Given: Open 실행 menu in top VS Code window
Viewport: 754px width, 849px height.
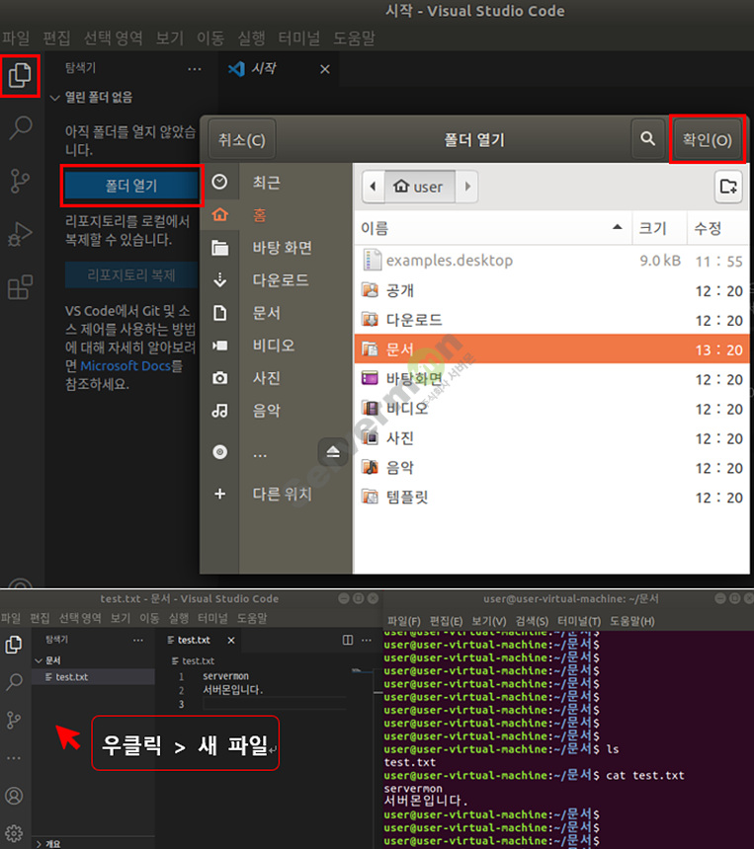Looking at the screenshot, I should pos(251,38).
